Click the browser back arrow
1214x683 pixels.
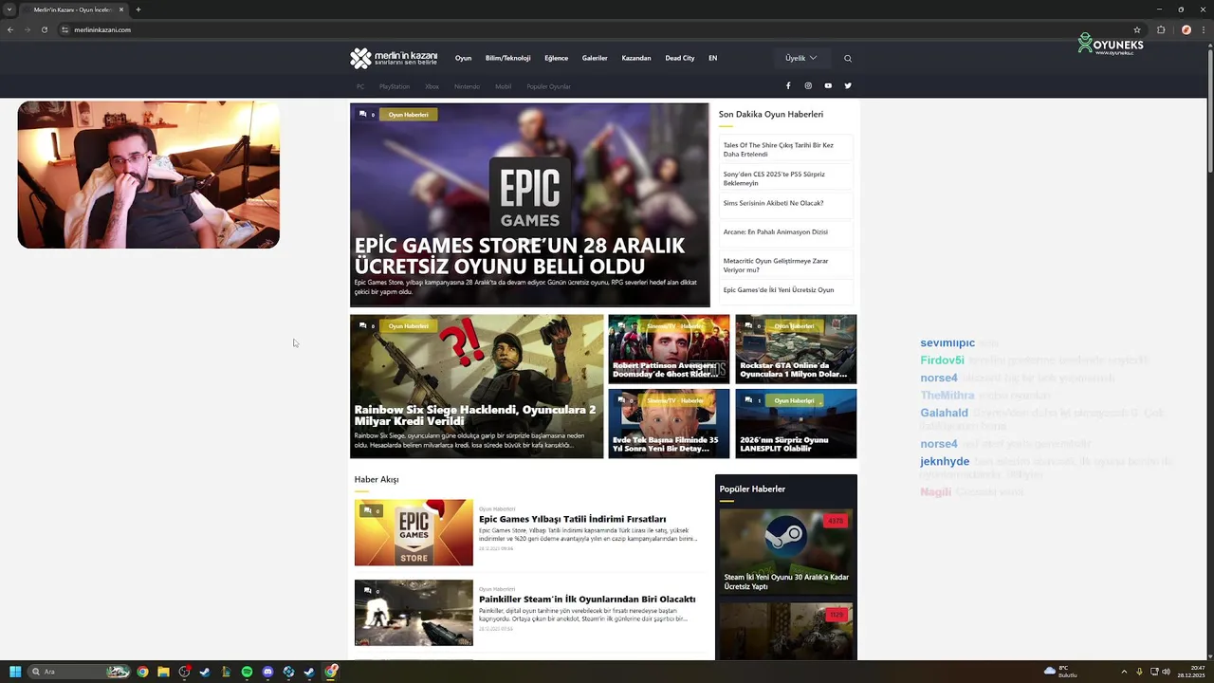[x=10, y=29]
